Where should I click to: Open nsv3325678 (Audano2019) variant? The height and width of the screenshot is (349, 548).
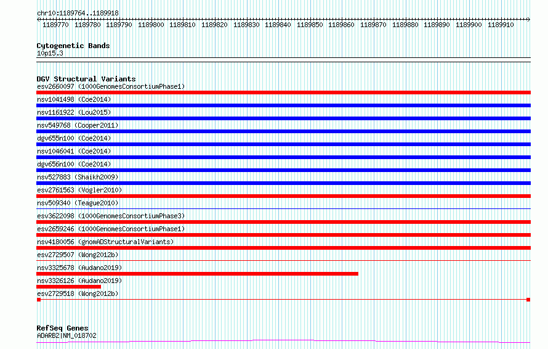pyautogui.click(x=79, y=268)
